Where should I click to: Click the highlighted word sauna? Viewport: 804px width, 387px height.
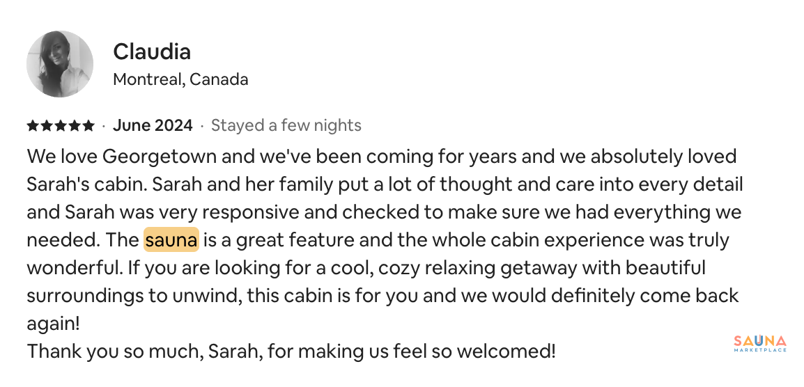(171, 239)
